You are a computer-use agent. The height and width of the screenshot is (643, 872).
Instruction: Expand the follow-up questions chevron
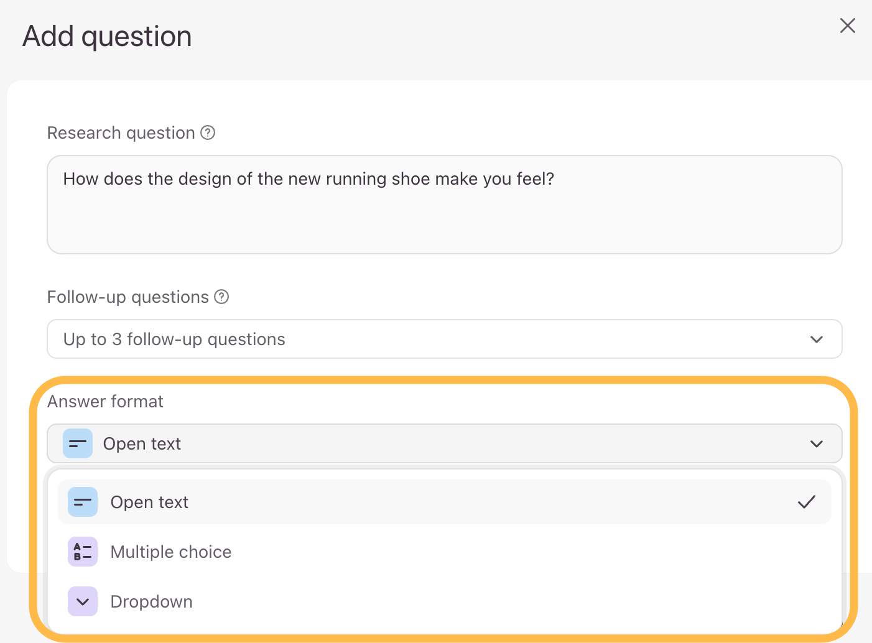(817, 339)
